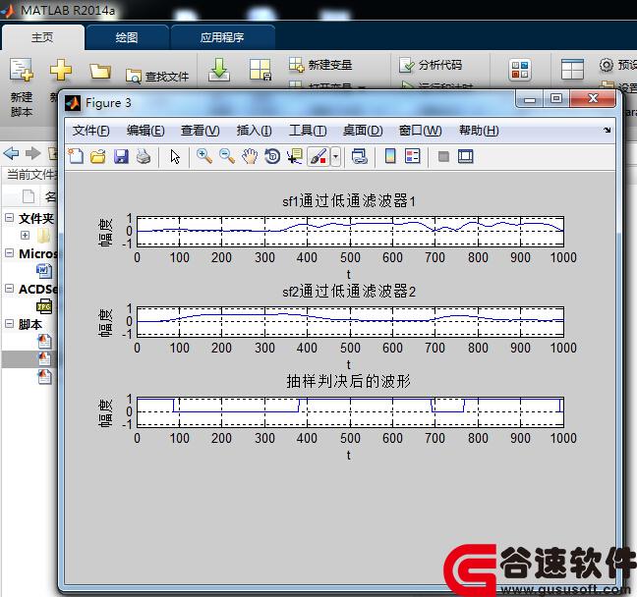The height and width of the screenshot is (597, 637).
Task: Click Layout icon in MATLAB ribbon
Action: [x=572, y=70]
